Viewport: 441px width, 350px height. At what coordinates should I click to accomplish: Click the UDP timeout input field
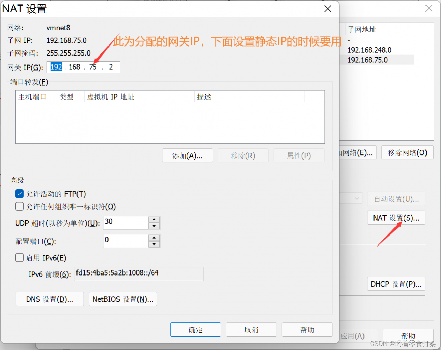click(x=126, y=223)
